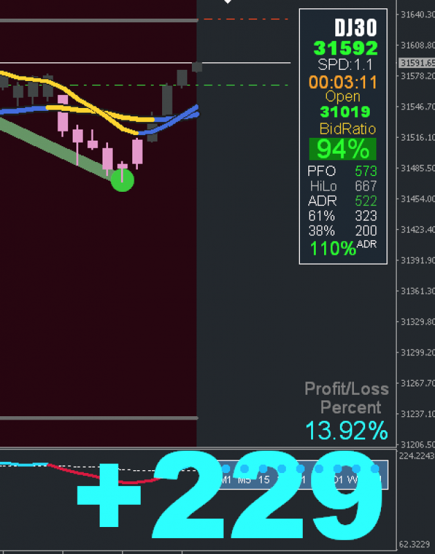Viewport: 435px width, 554px height.
Task: Click the green circle marker at the candle low
Action: 123,181
